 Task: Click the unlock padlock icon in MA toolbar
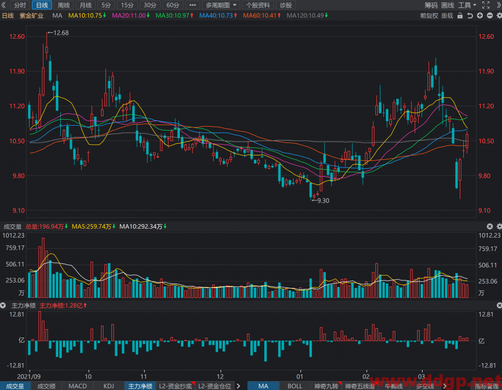(460, 15)
